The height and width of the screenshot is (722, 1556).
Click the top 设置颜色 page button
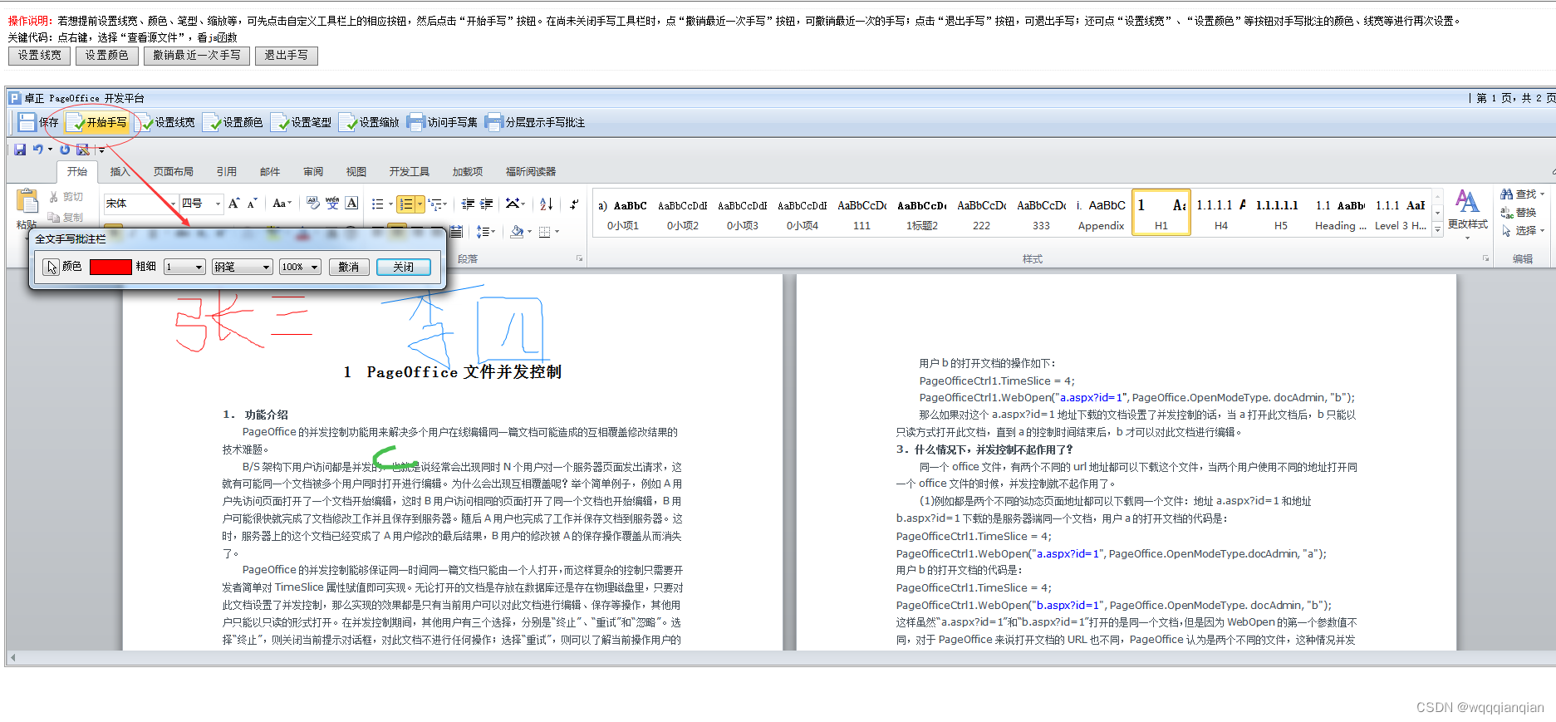point(107,56)
